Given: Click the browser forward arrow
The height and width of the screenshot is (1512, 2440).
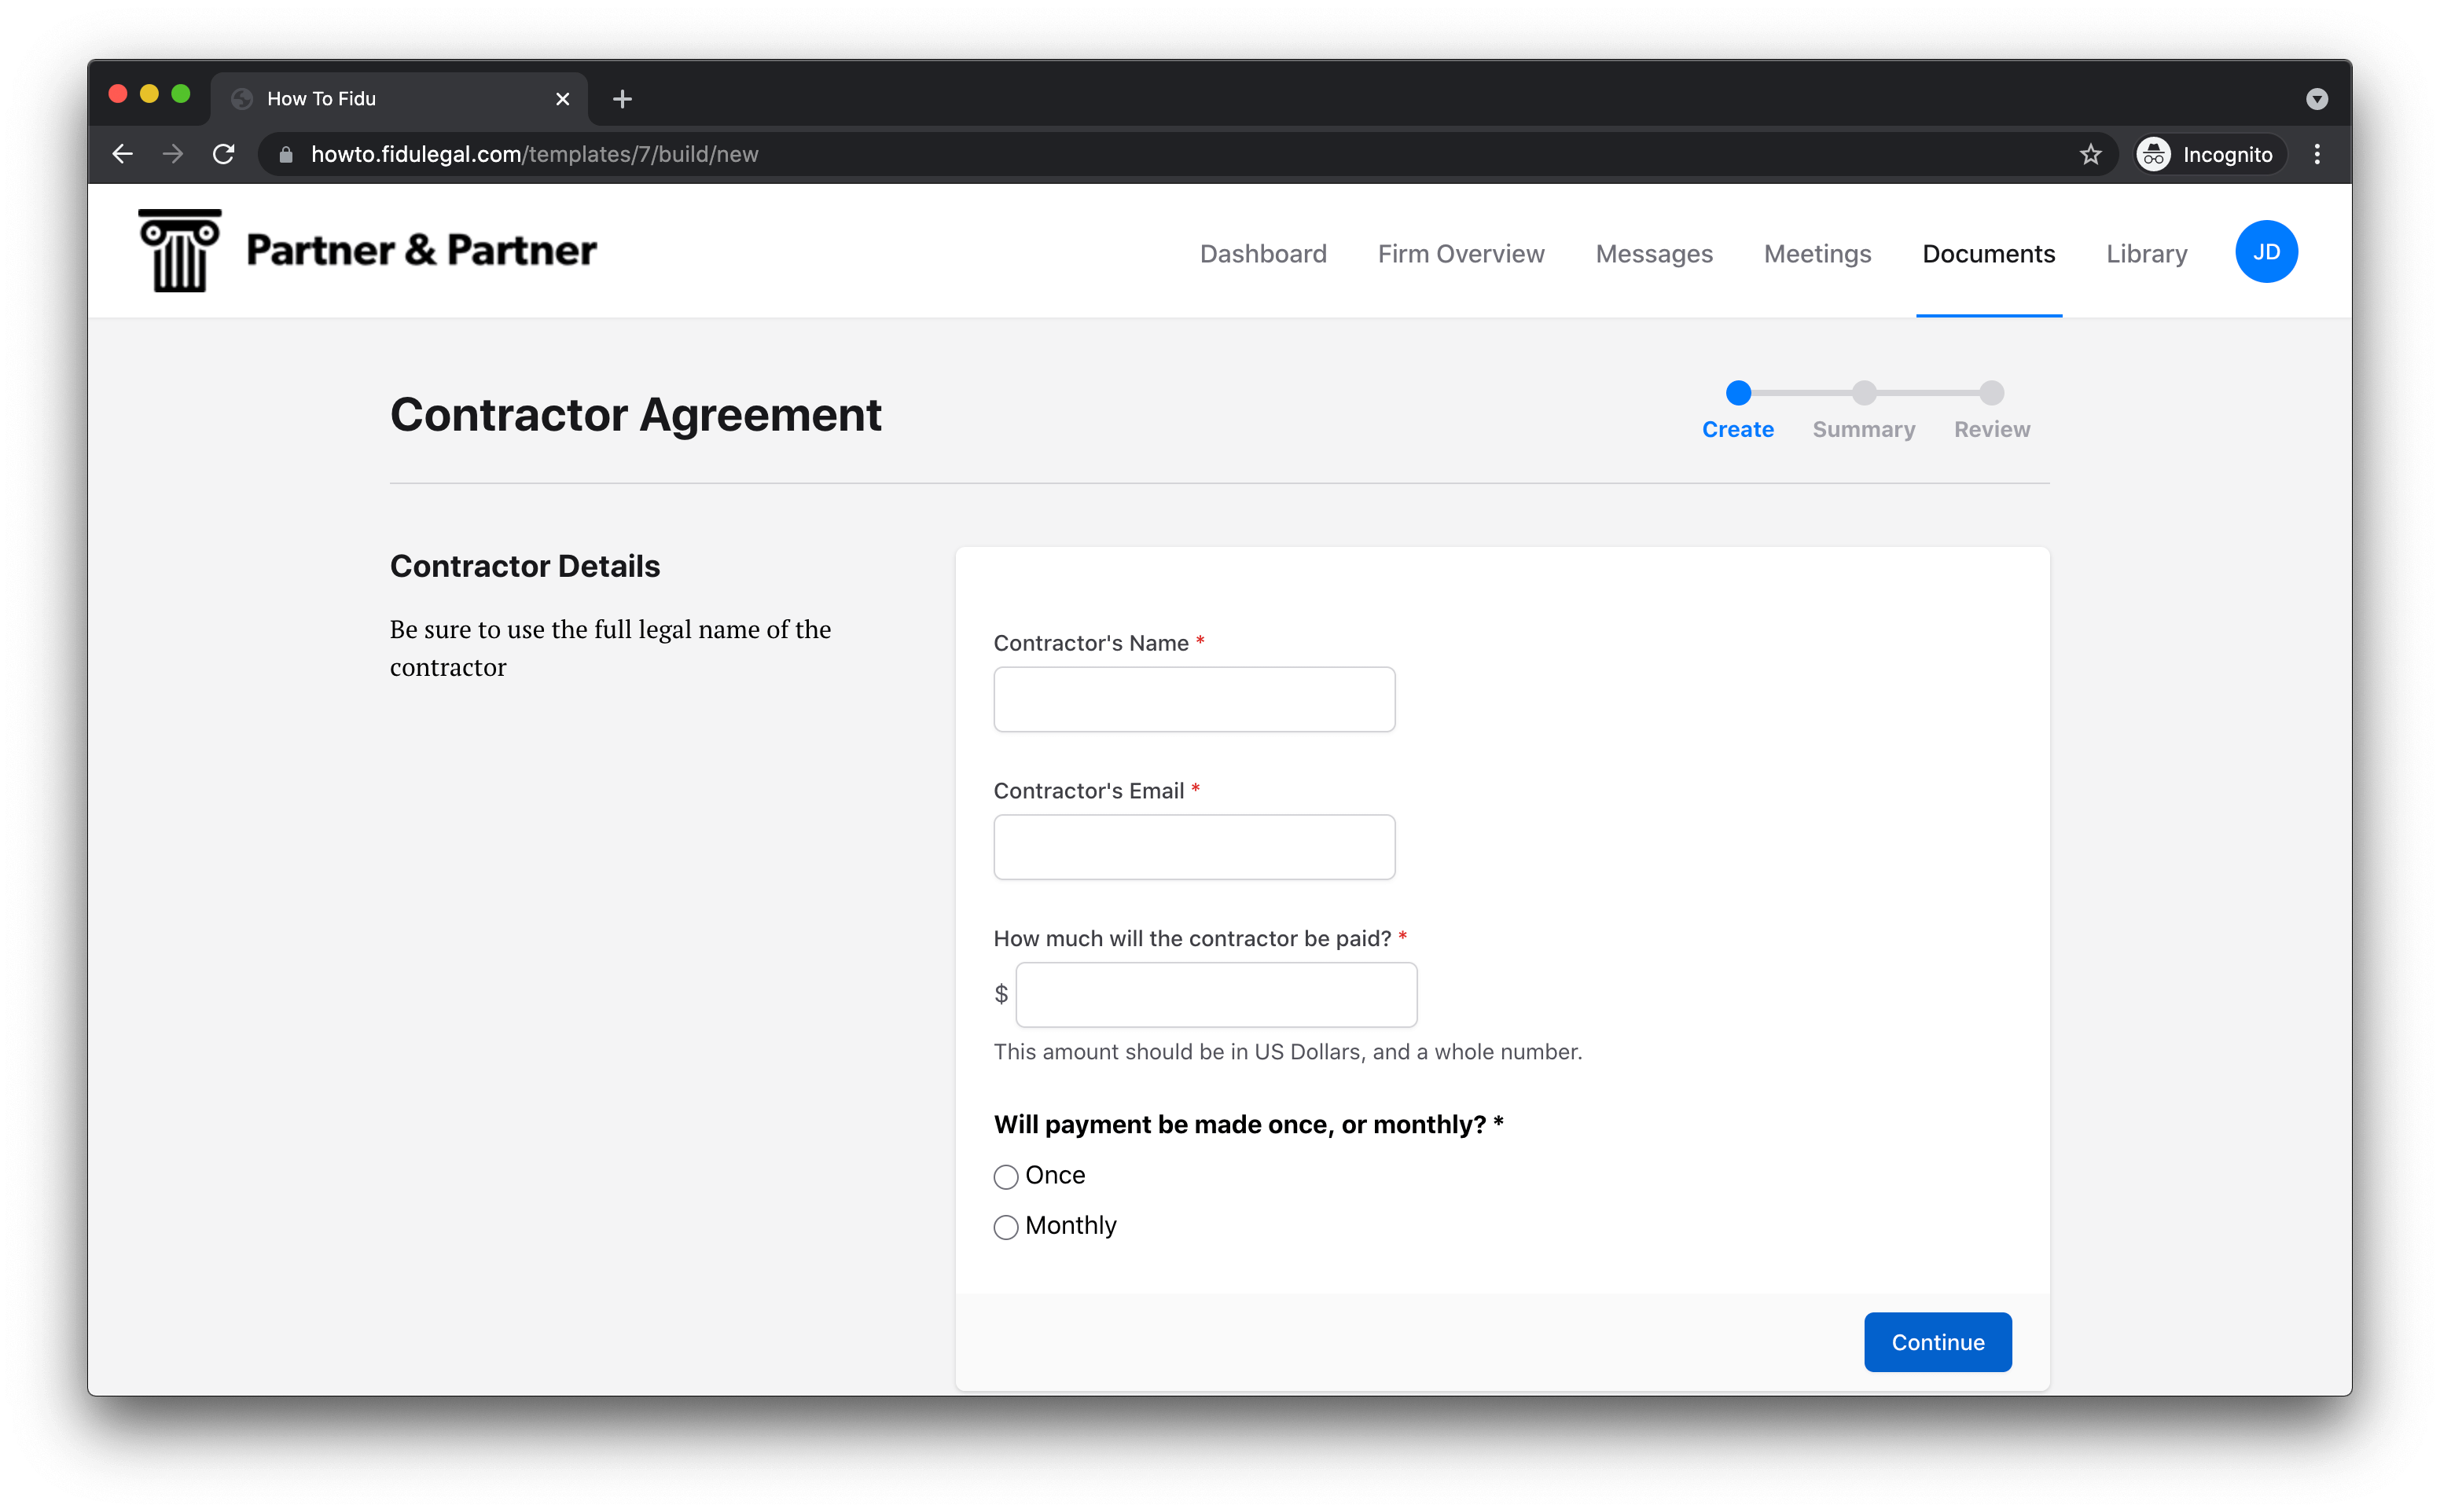Looking at the screenshot, I should 173,154.
